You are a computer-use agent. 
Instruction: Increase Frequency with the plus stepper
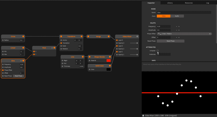click(x=179, y=26)
